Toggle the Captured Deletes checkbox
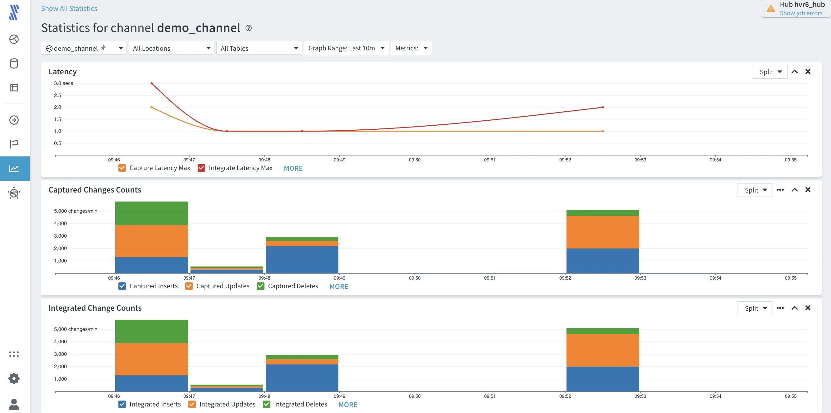 [261, 286]
